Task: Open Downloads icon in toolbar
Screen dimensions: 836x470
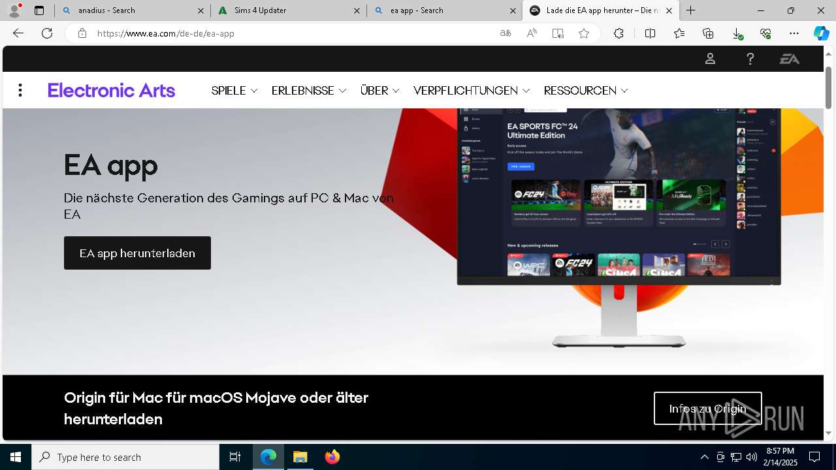Action: [737, 33]
